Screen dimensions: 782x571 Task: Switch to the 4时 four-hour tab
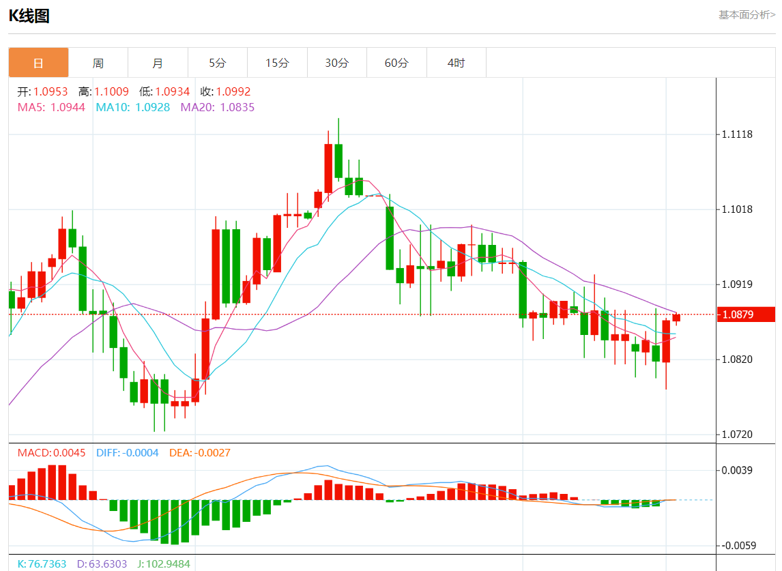[456, 63]
